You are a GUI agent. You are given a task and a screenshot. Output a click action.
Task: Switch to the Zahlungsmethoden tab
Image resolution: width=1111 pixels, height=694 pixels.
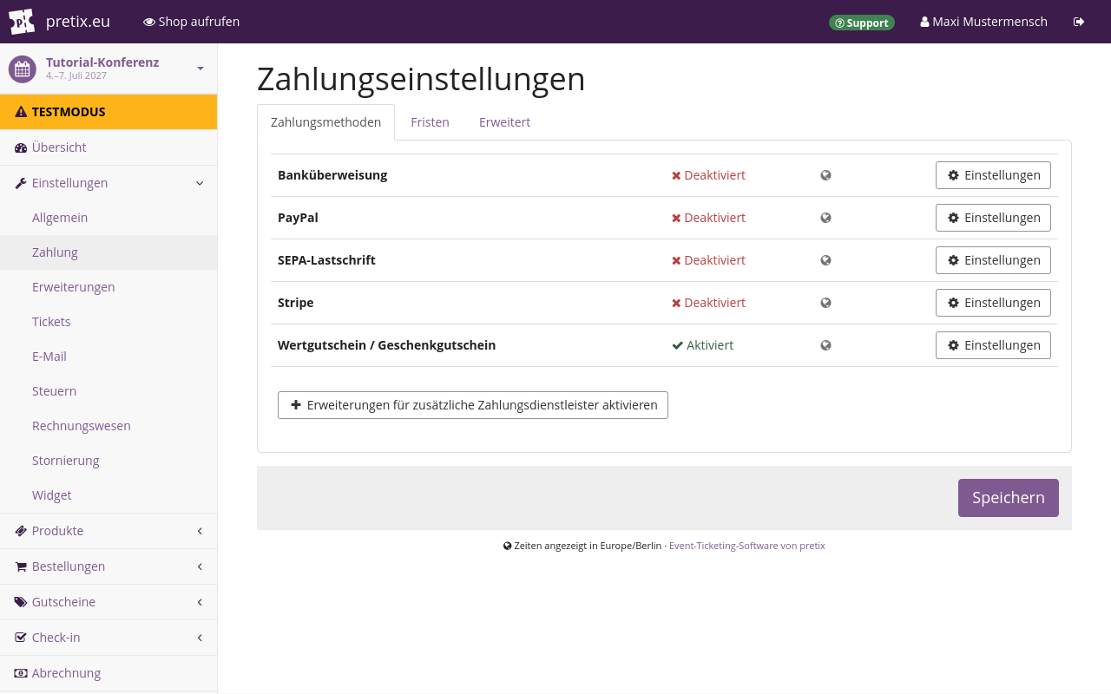coord(325,122)
